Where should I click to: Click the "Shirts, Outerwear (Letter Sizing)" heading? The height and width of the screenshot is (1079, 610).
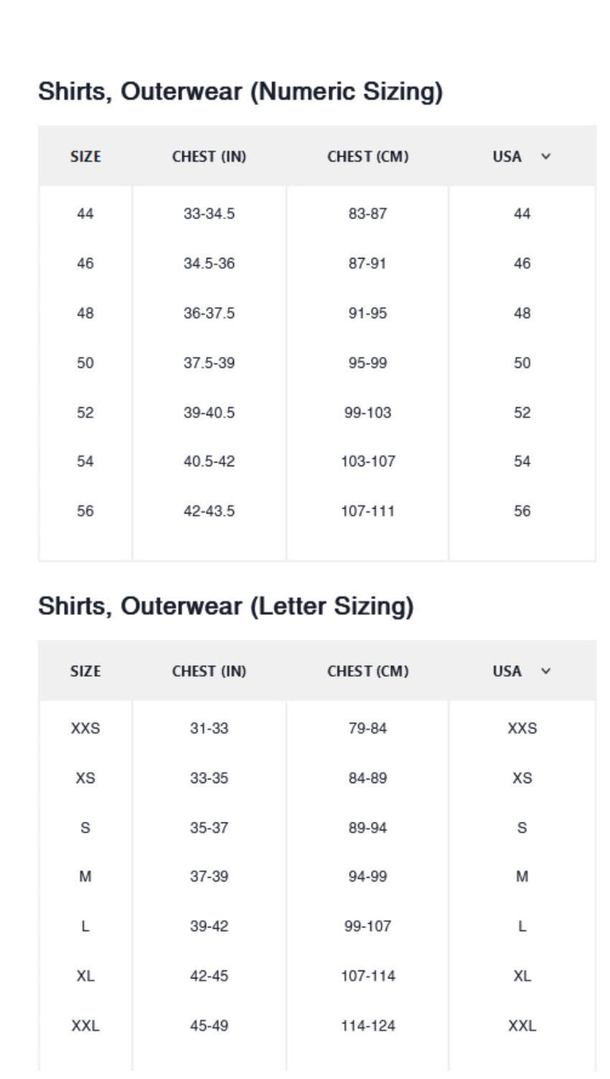226,607
